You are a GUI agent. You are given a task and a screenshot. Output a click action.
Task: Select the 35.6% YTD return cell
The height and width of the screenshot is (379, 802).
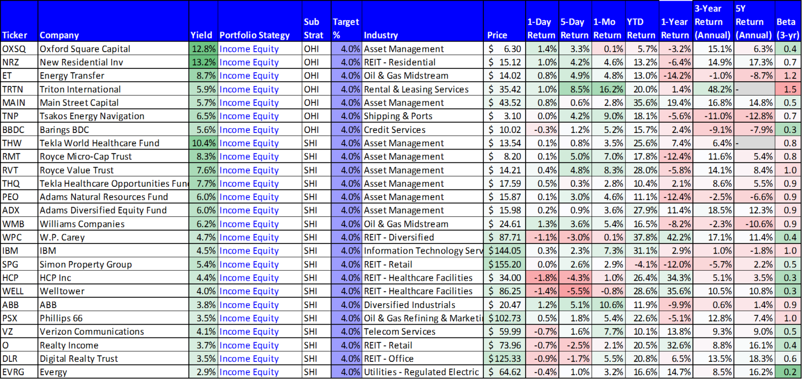(642, 103)
